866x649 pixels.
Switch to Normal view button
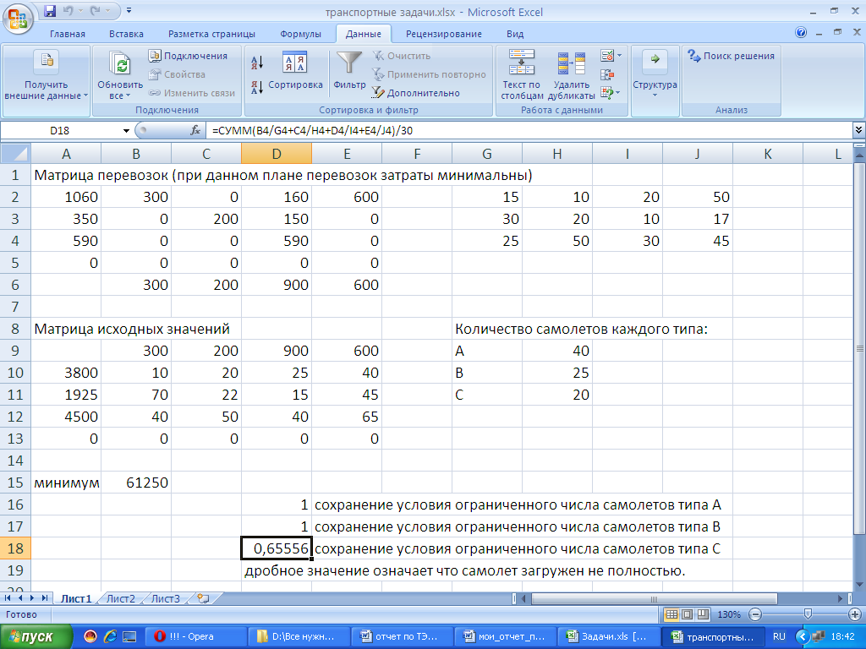[x=671, y=614]
